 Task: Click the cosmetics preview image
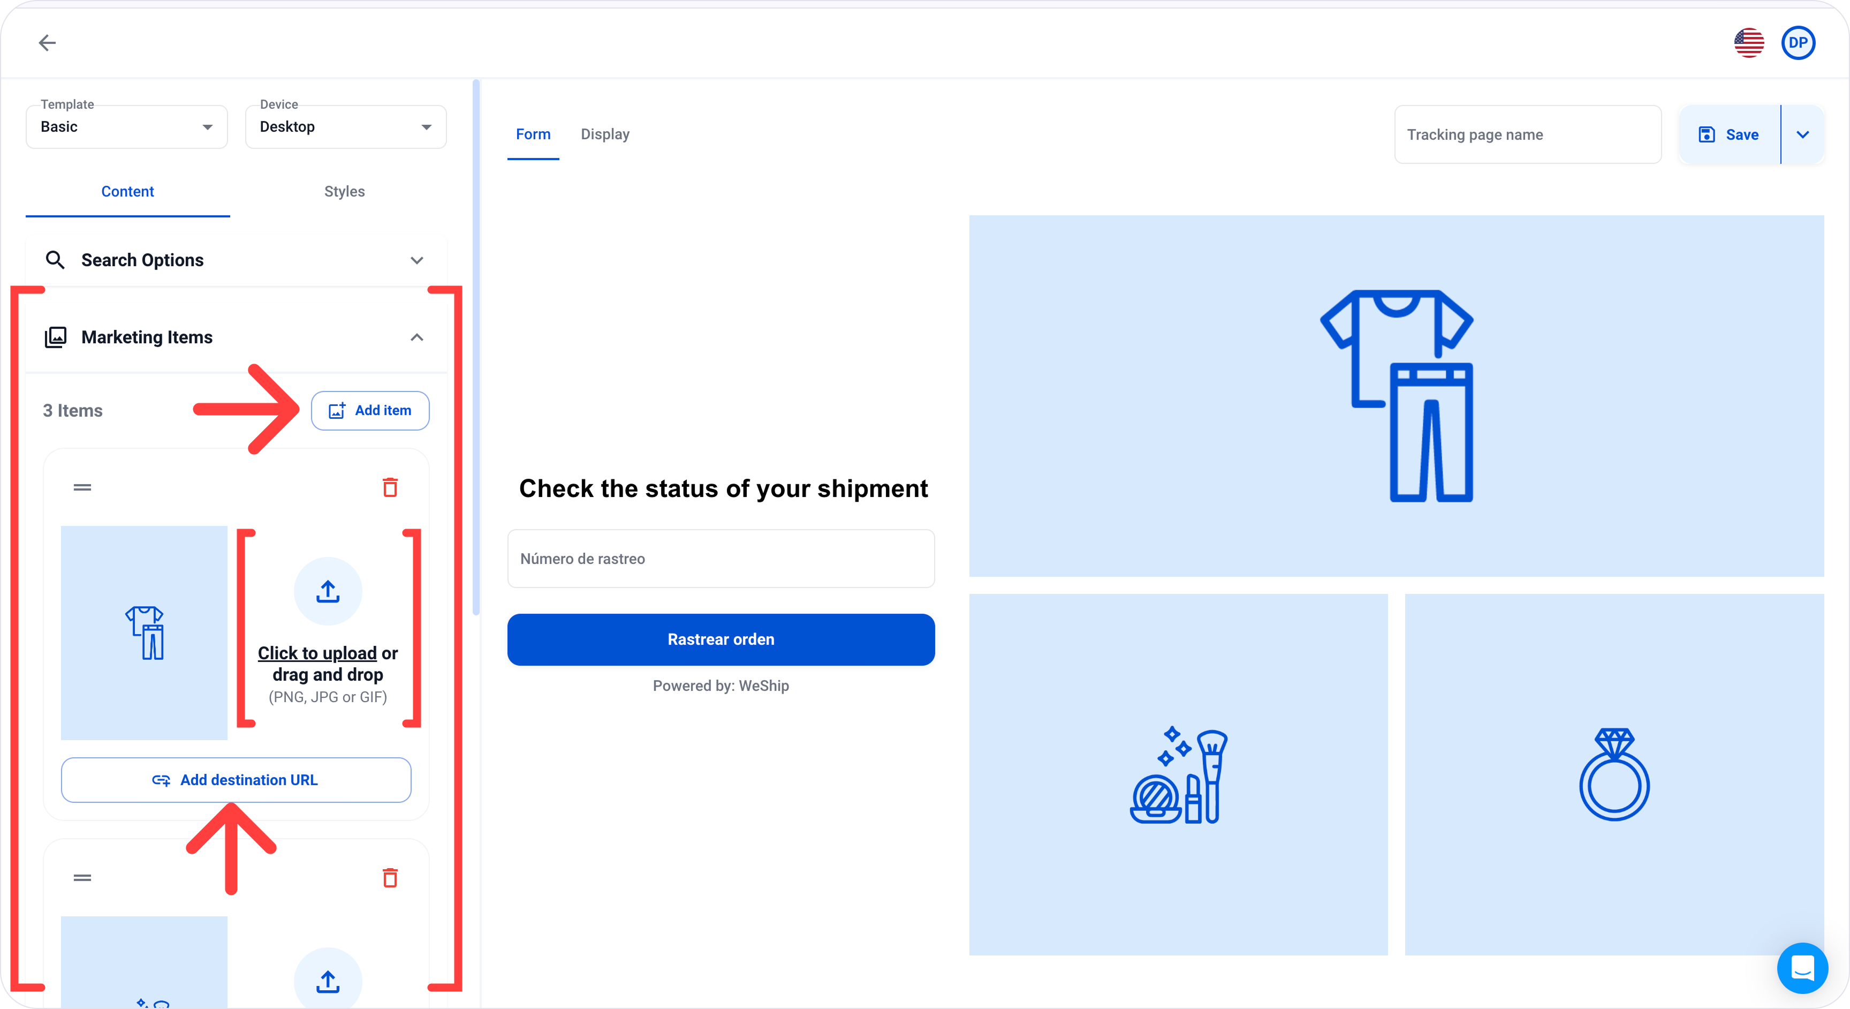coord(1178,774)
